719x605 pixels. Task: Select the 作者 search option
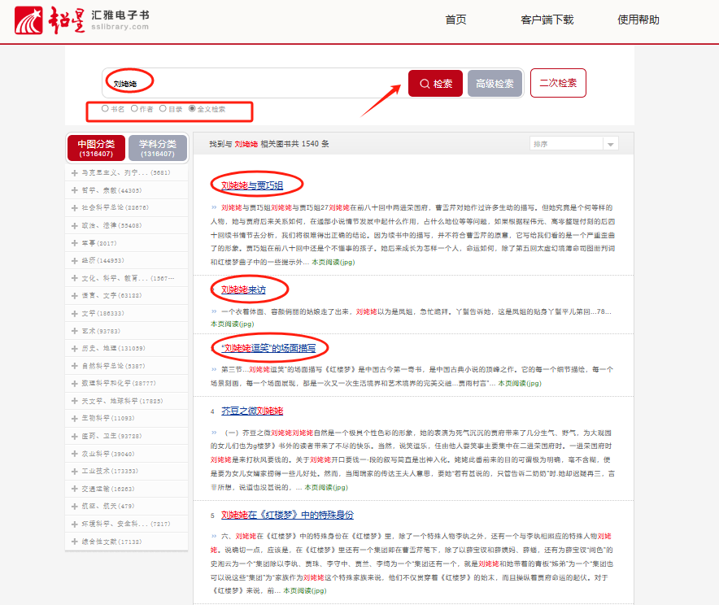coord(134,108)
